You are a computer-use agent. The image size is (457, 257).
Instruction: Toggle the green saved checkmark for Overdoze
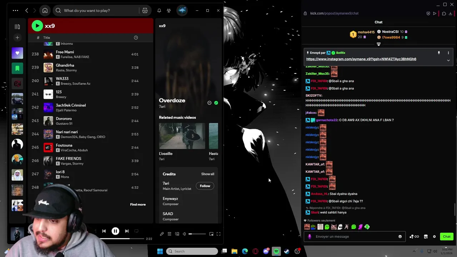tap(216, 103)
